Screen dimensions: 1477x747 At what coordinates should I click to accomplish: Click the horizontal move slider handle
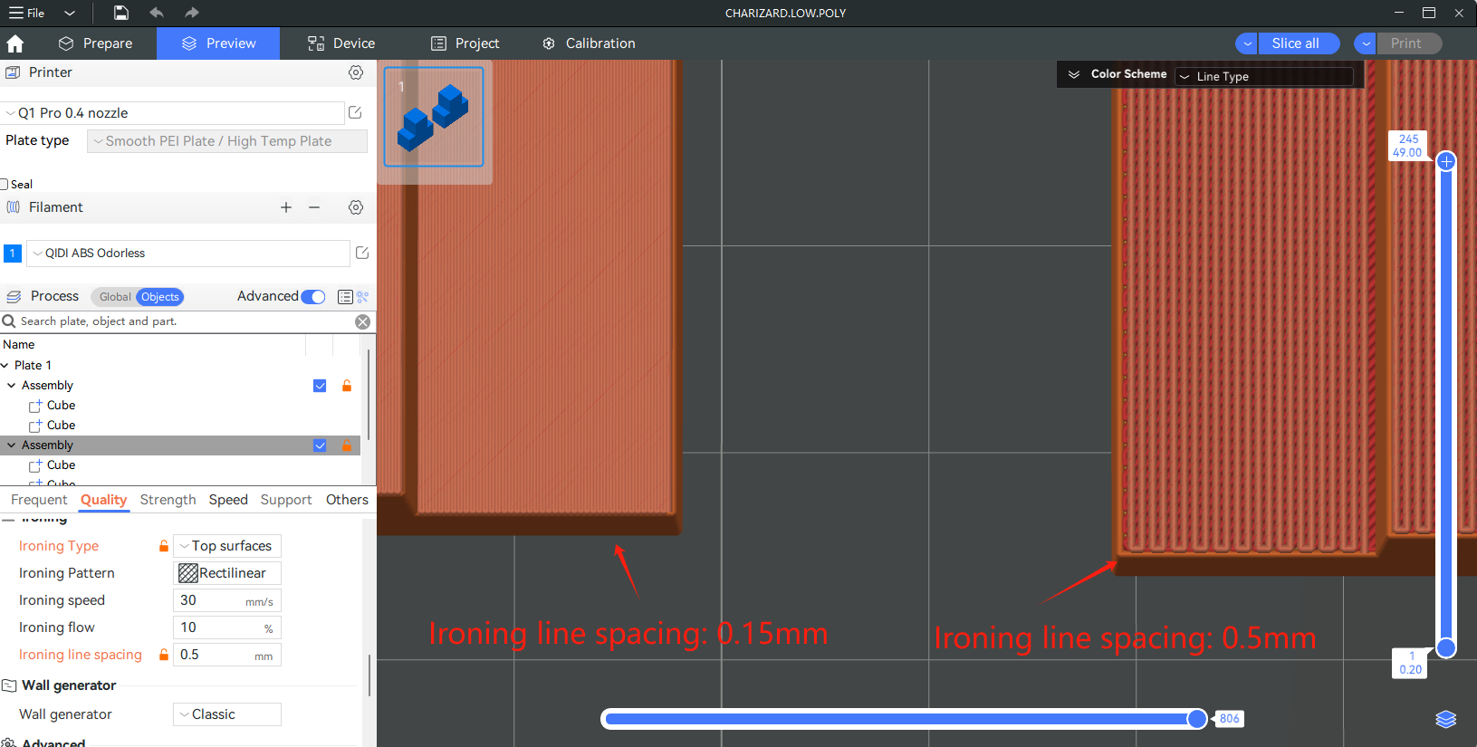pyautogui.click(x=1197, y=718)
